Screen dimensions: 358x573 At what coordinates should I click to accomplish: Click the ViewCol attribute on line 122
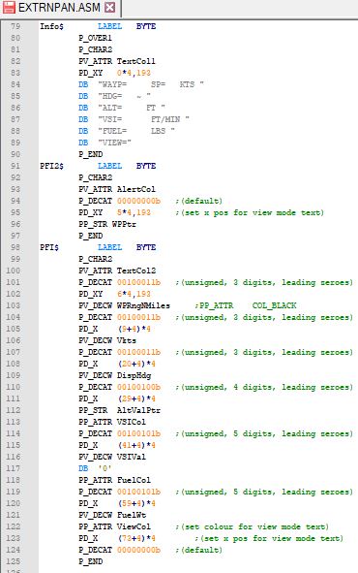tap(134, 526)
